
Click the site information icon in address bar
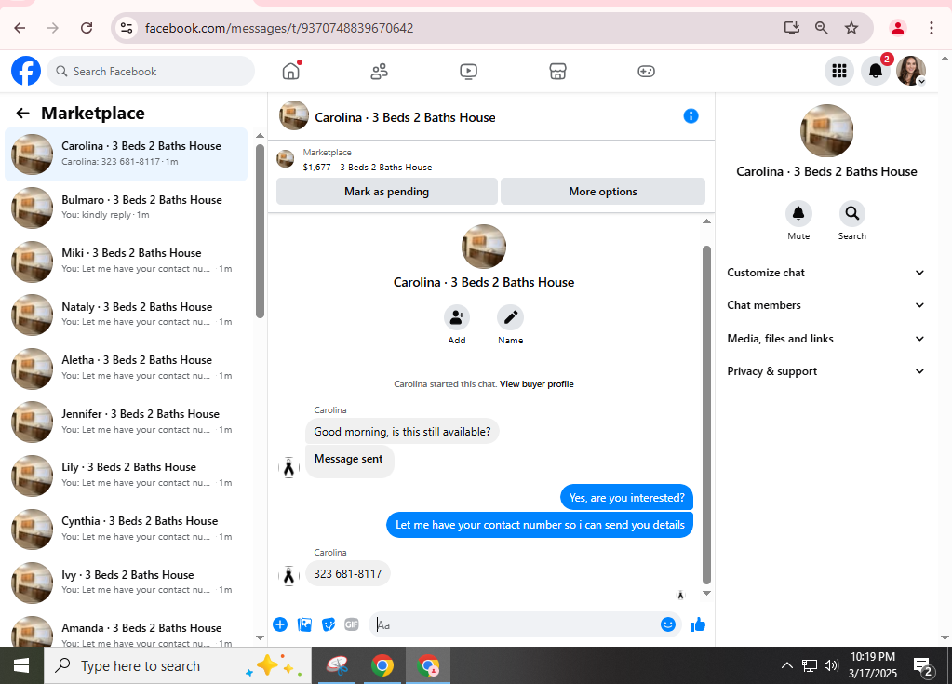pyautogui.click(x=127, y=28)
